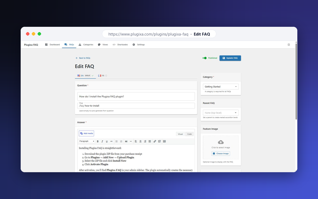Click the upload cloud icon
This screenshot has width=318, height=199.
[x=221, y=142]
